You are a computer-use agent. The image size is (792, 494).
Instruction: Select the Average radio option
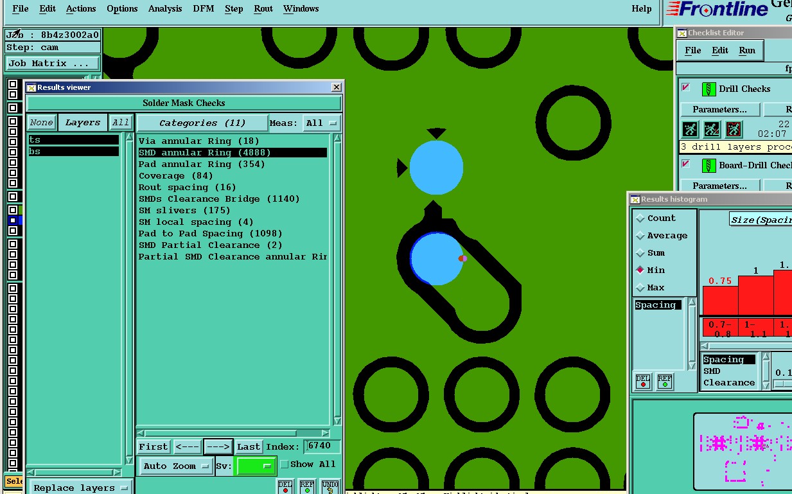point(640,236)
